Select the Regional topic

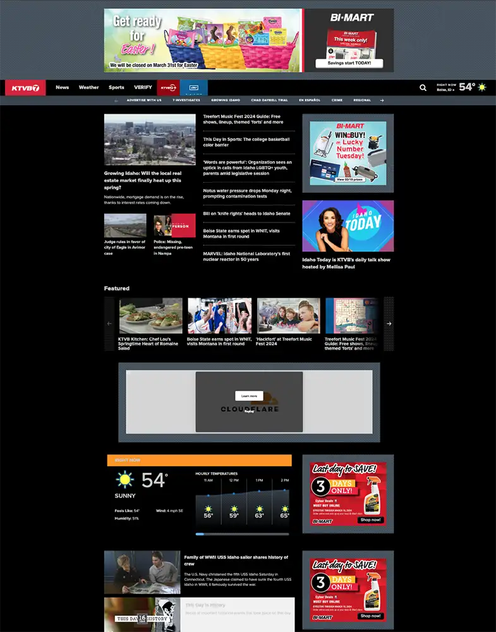(x=362, y=100)
